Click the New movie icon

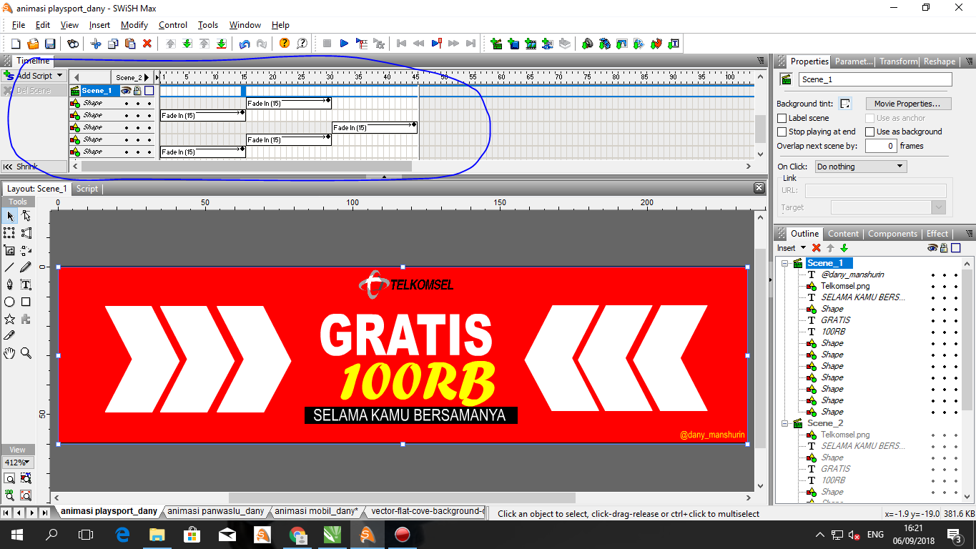pos(16,44)
